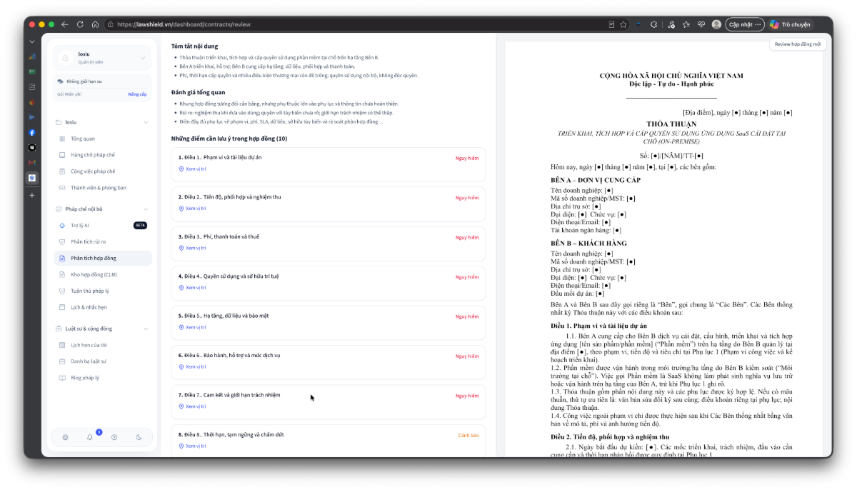Open the favorites list icon in toolbar
Screen dimensions: 857x490
coord(686,24)
